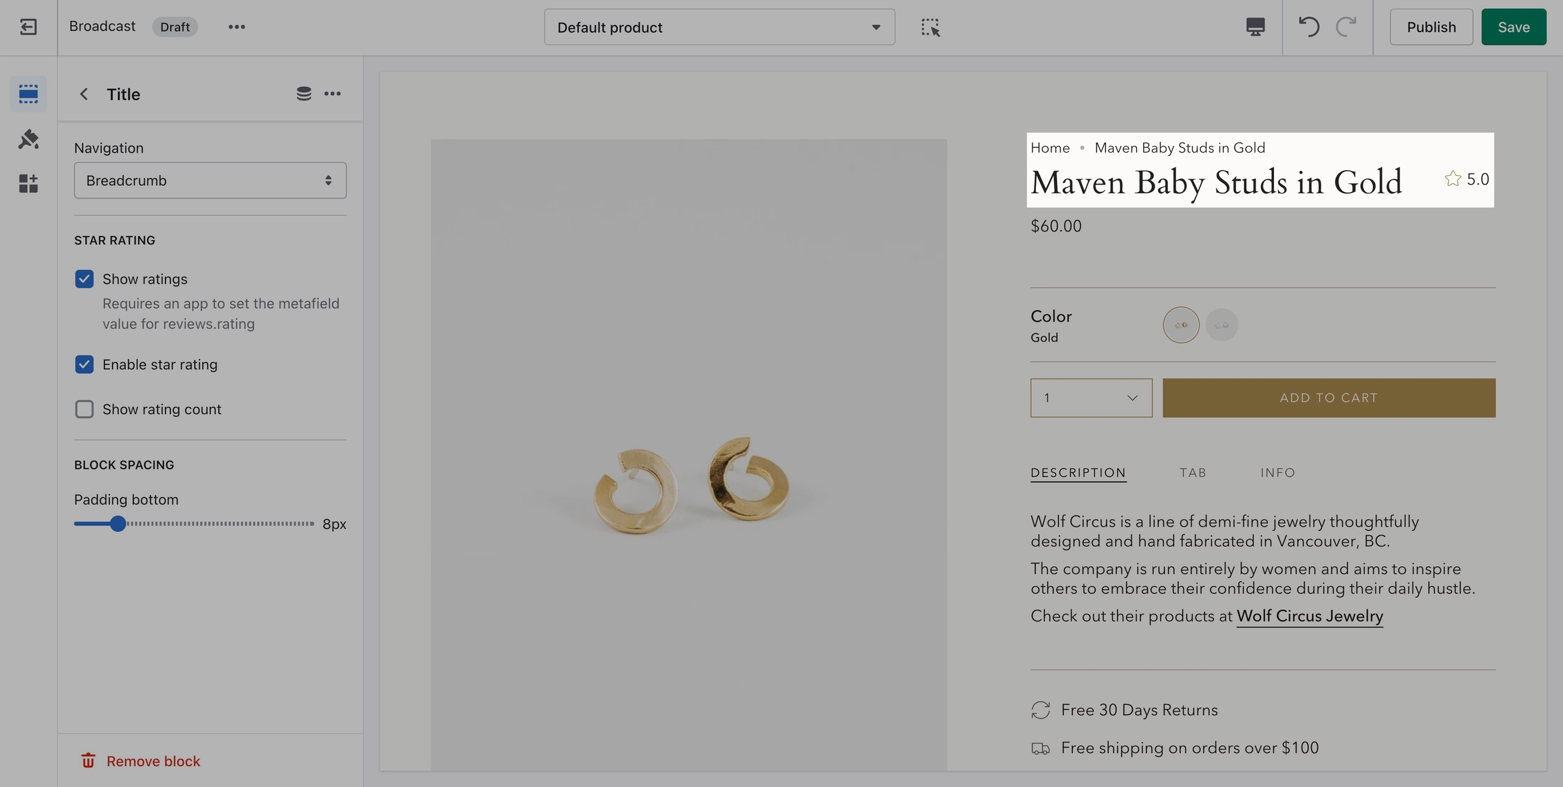Open the app embeds icon
The height and width of the screenshot is (787, 1563).
[x=28, y=183]
